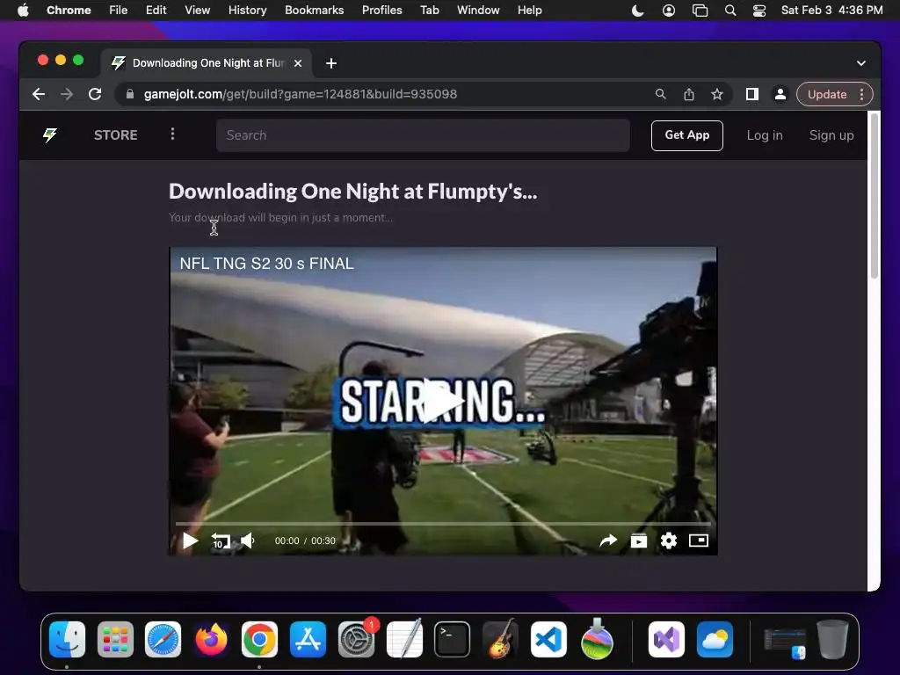Open Launchpad from the dock

point(115,640)
